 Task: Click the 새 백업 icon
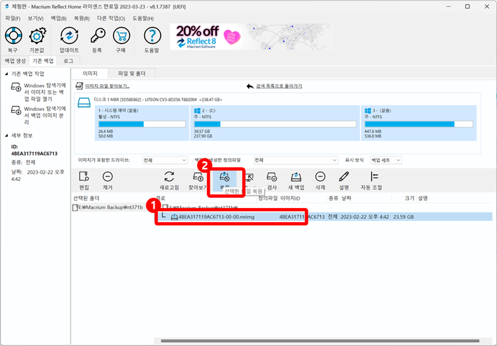click(x=296, y=177)
